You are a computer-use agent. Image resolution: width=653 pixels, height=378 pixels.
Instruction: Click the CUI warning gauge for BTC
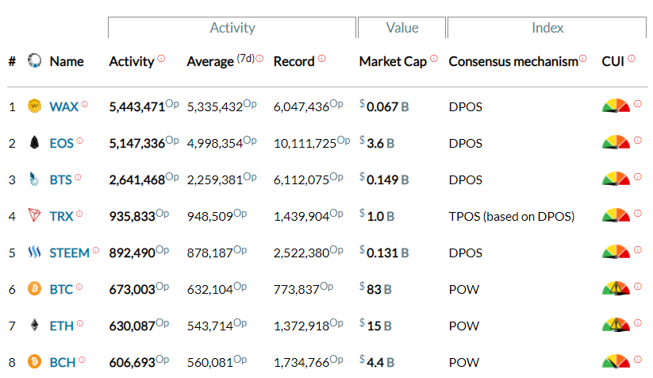point(616,289)
